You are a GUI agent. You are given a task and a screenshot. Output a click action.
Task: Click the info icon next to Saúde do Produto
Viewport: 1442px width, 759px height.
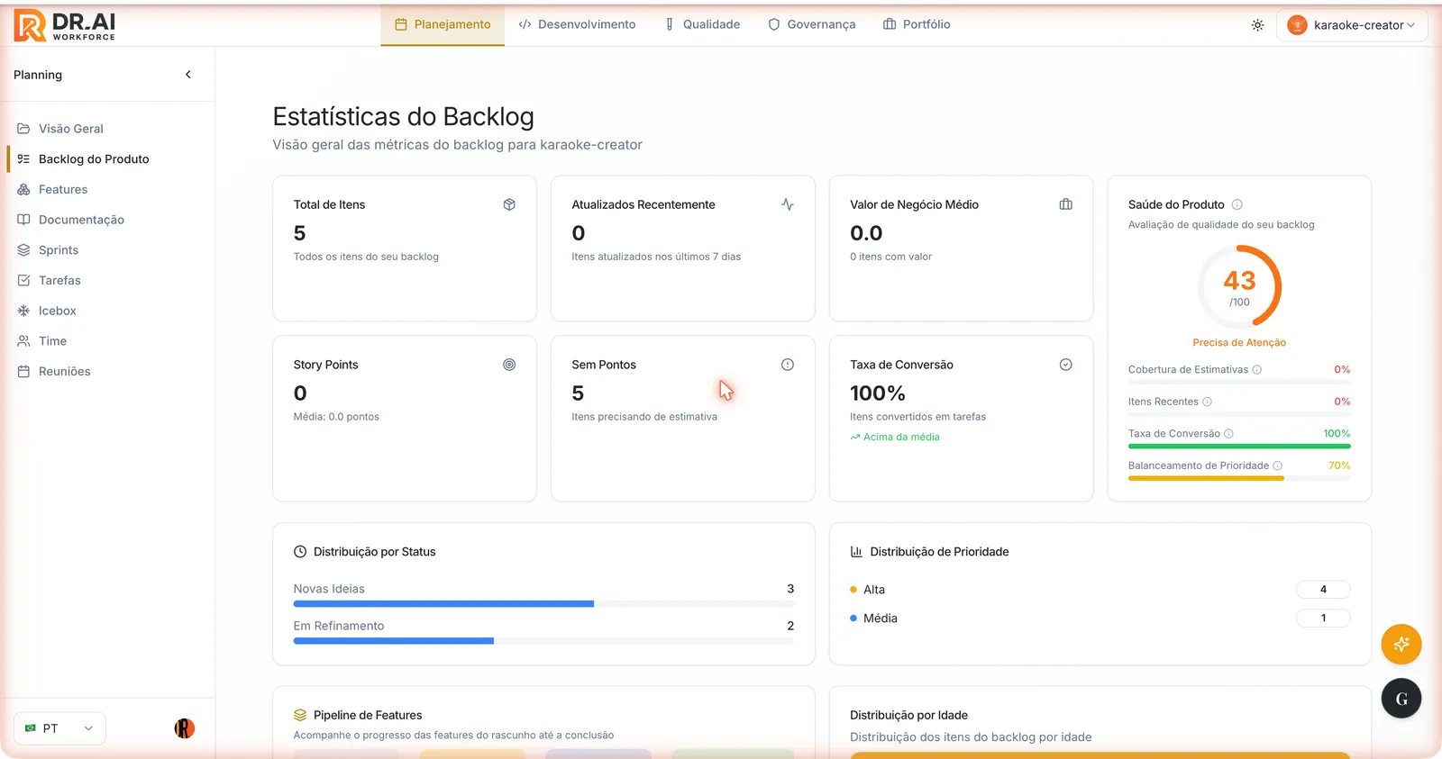click(x=1237, y=204)
